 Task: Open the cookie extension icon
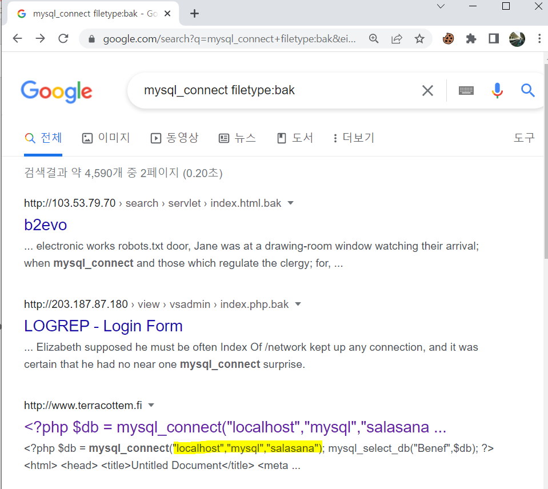click(x=448, y=38)
